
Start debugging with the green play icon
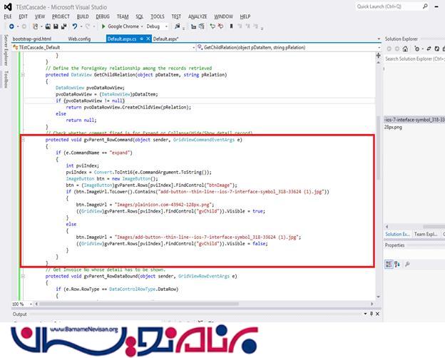tap(104, 26)
